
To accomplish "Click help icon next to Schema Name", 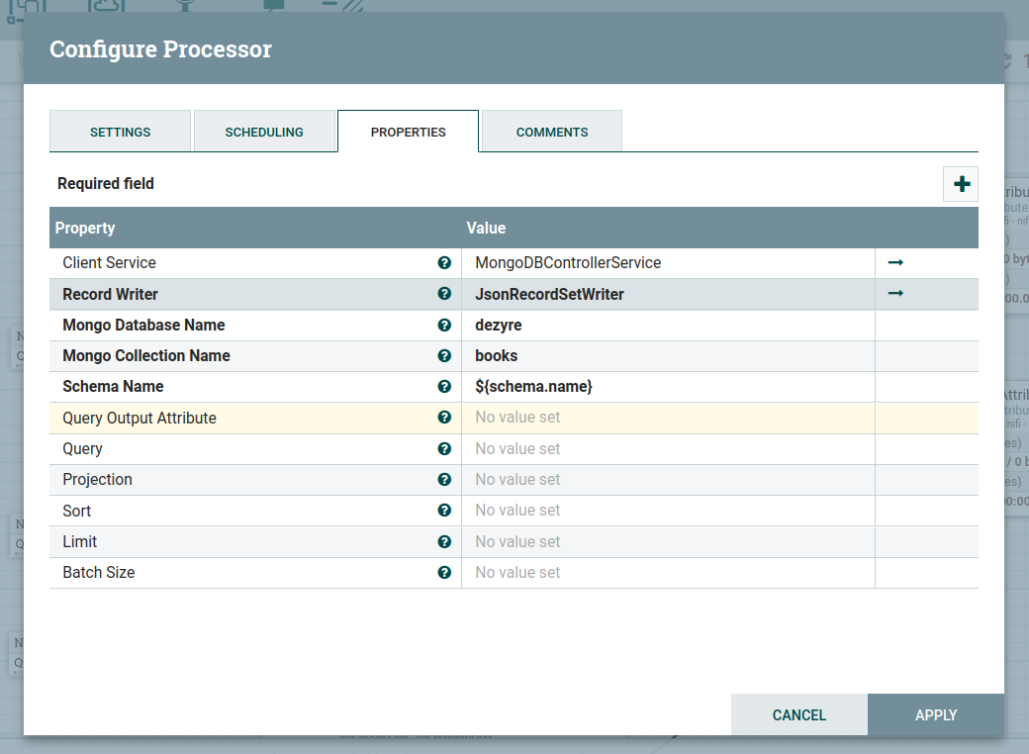I will [444, 387].
